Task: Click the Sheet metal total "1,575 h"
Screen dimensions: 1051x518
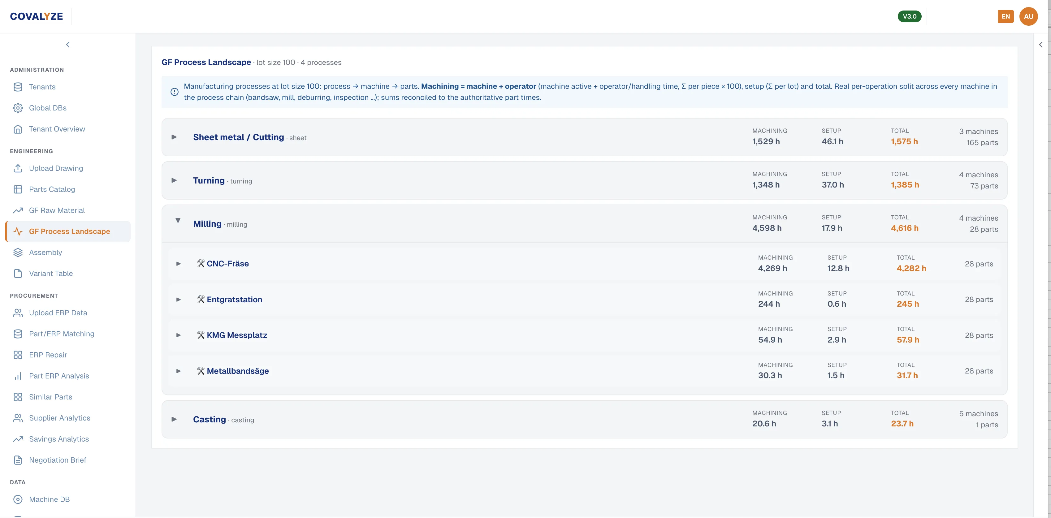Action: 904,141
